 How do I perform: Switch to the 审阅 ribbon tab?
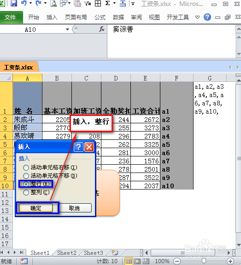pos(136,17)
